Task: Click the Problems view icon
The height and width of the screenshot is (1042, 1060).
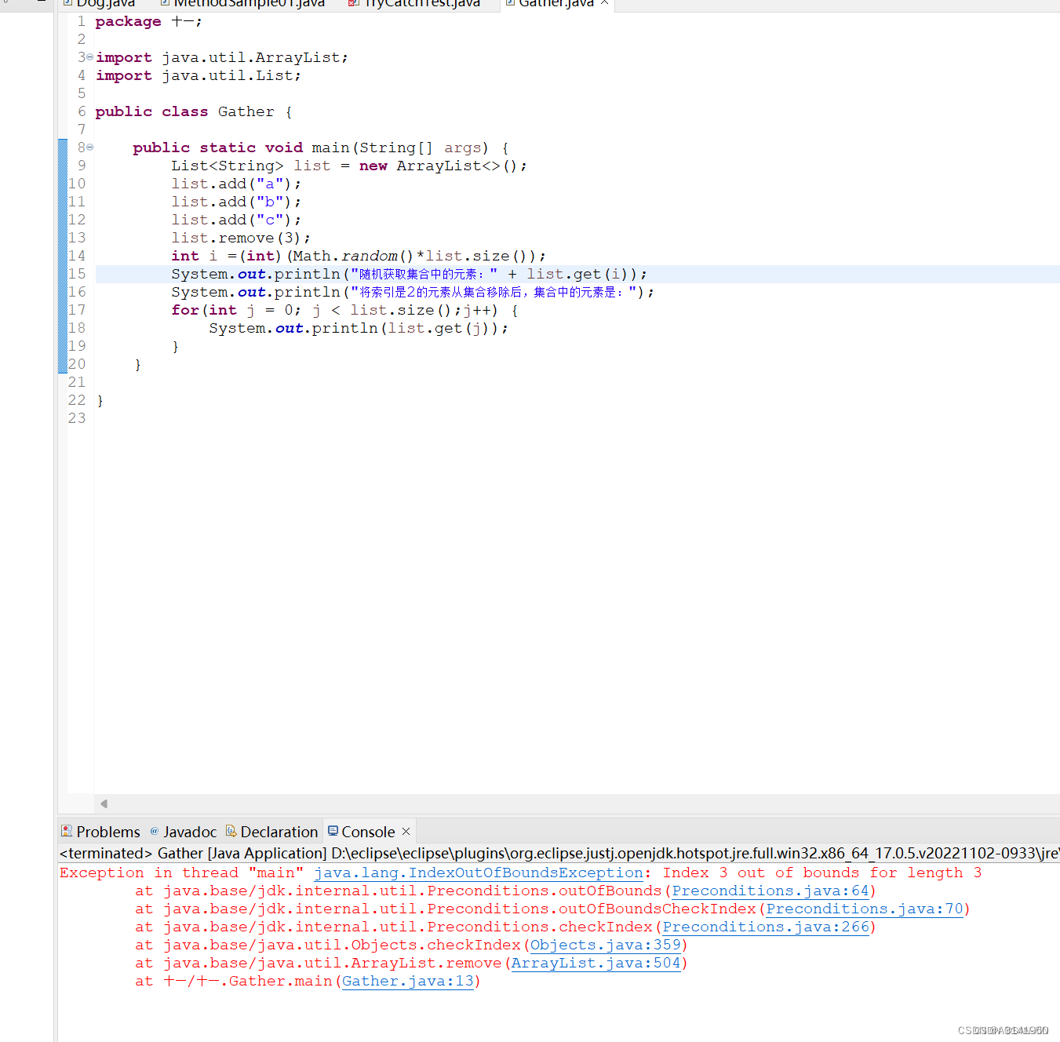Action: tap(68, 832)
